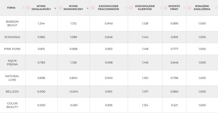The width and height of the screenshot is (218, 113).
Task: Open info icon beside Wynik Ekonomiczny
Action: (x=60, y=8)
